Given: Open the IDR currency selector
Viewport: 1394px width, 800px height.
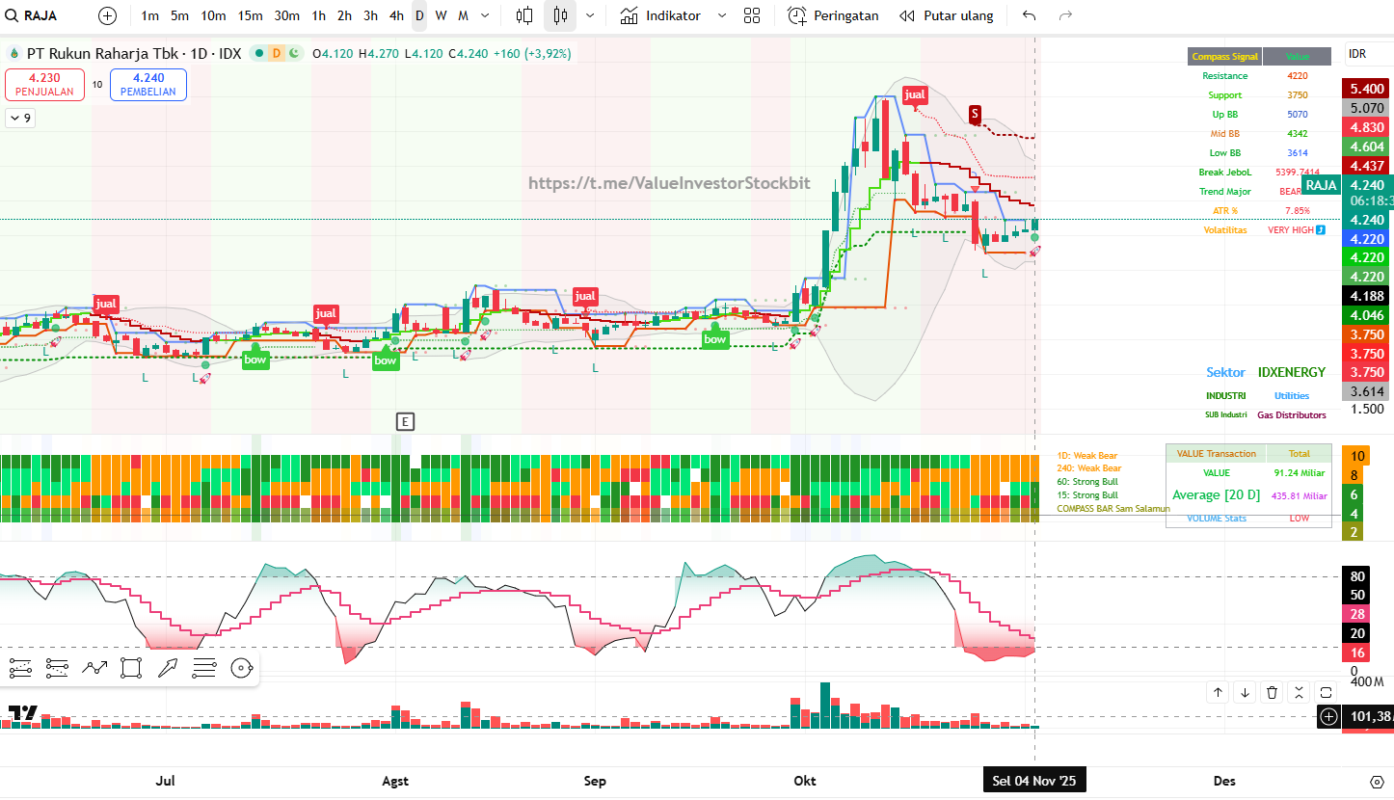Looking at the screenshot, I should tap(1369, 55).
